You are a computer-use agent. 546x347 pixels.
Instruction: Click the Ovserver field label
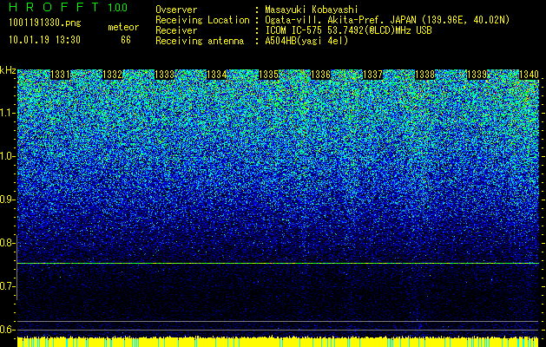pyautogui.click(x=176, y=10)
